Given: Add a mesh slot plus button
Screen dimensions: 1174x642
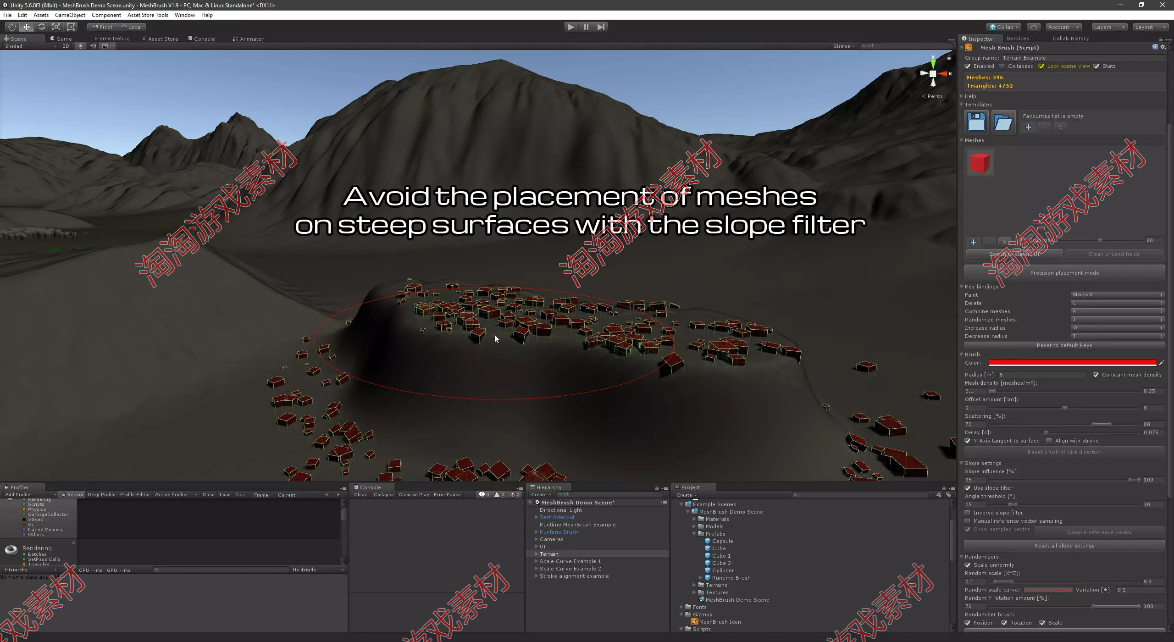Looking at the screenshot, I should (974, 242).
